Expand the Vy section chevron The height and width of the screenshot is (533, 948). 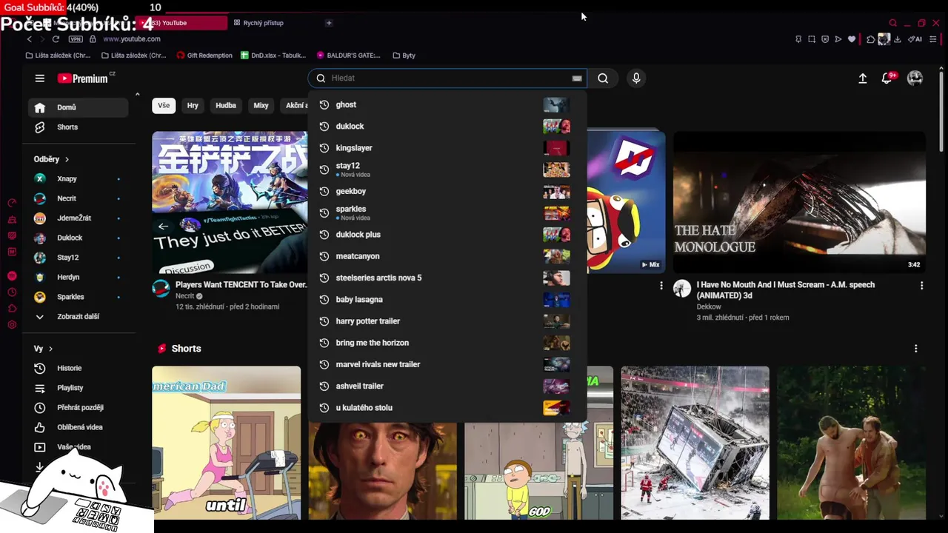pos(50,349)
